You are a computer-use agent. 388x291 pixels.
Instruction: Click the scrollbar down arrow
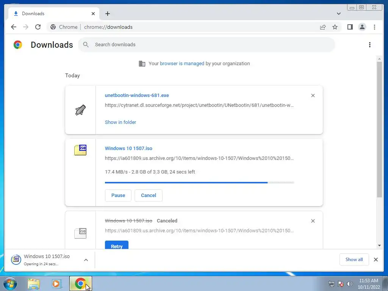(379, 246)
